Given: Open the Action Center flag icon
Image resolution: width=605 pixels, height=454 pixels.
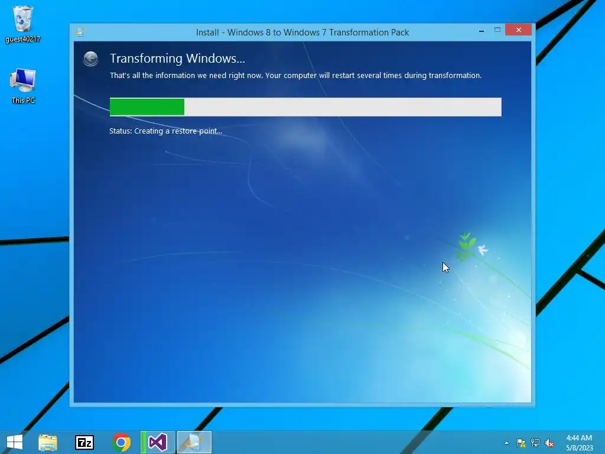Looking at the screenshot, I should coord(521,443).
